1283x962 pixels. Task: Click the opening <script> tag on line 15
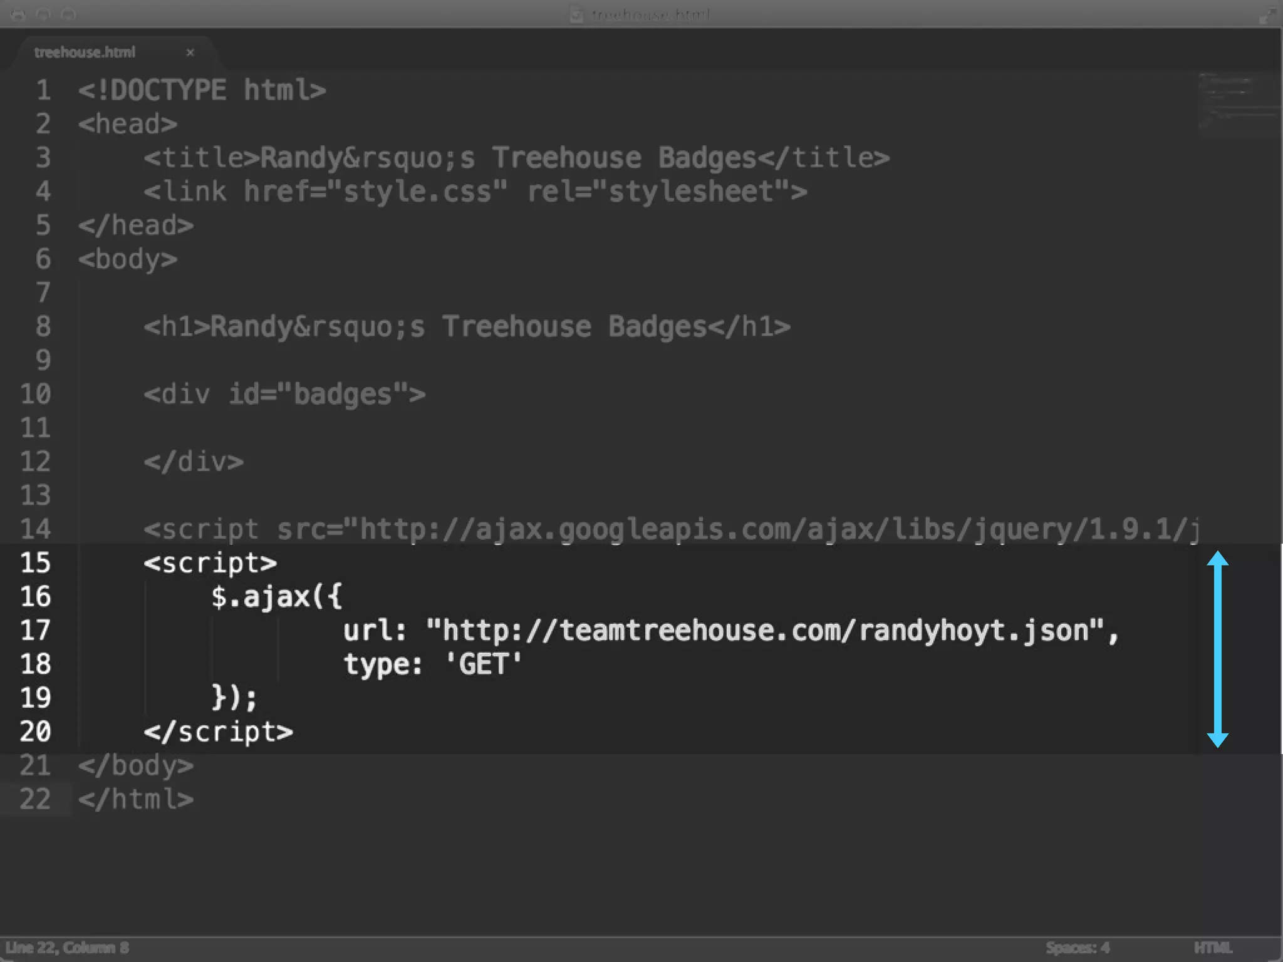(210, 563)
